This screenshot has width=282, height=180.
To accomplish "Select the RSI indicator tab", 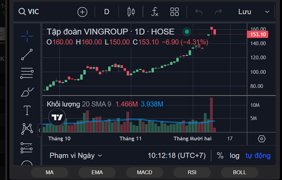I will point(192,172).
